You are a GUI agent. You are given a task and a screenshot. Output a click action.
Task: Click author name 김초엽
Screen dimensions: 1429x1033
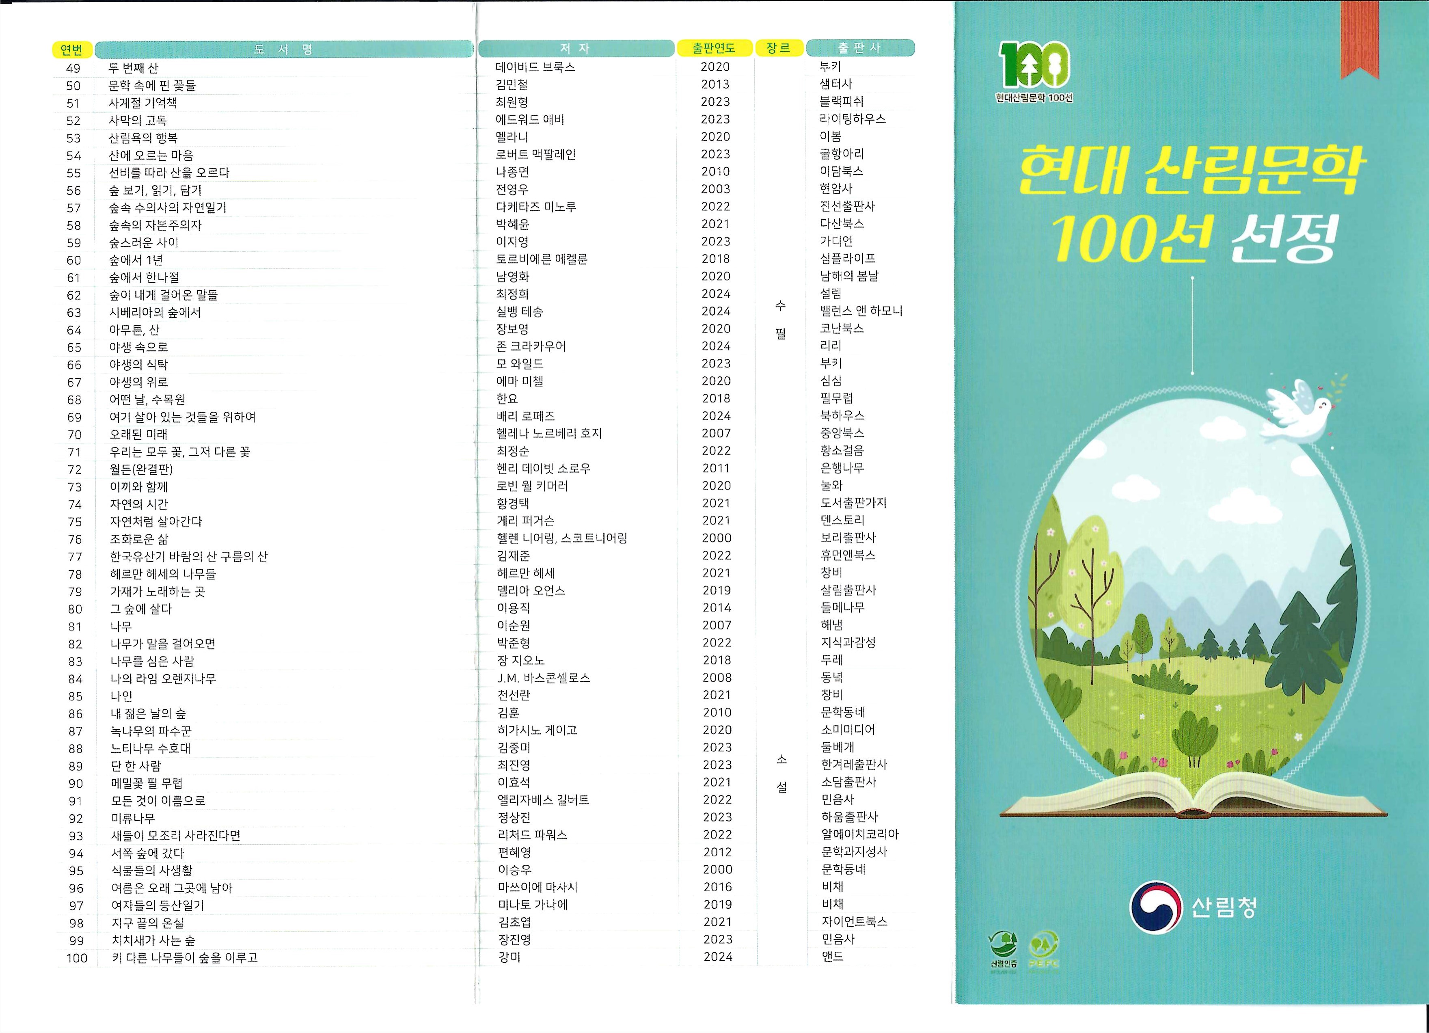[514, 923]
